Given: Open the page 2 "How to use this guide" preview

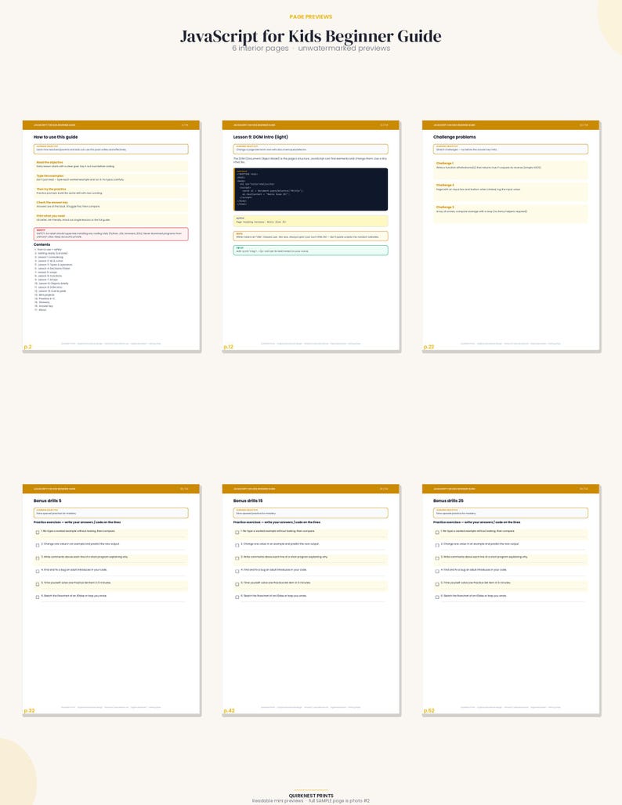Looking at the screenshot, I should (111, 236).
